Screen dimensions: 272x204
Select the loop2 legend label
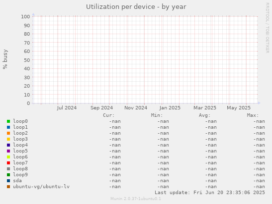(x=20, y=133)
